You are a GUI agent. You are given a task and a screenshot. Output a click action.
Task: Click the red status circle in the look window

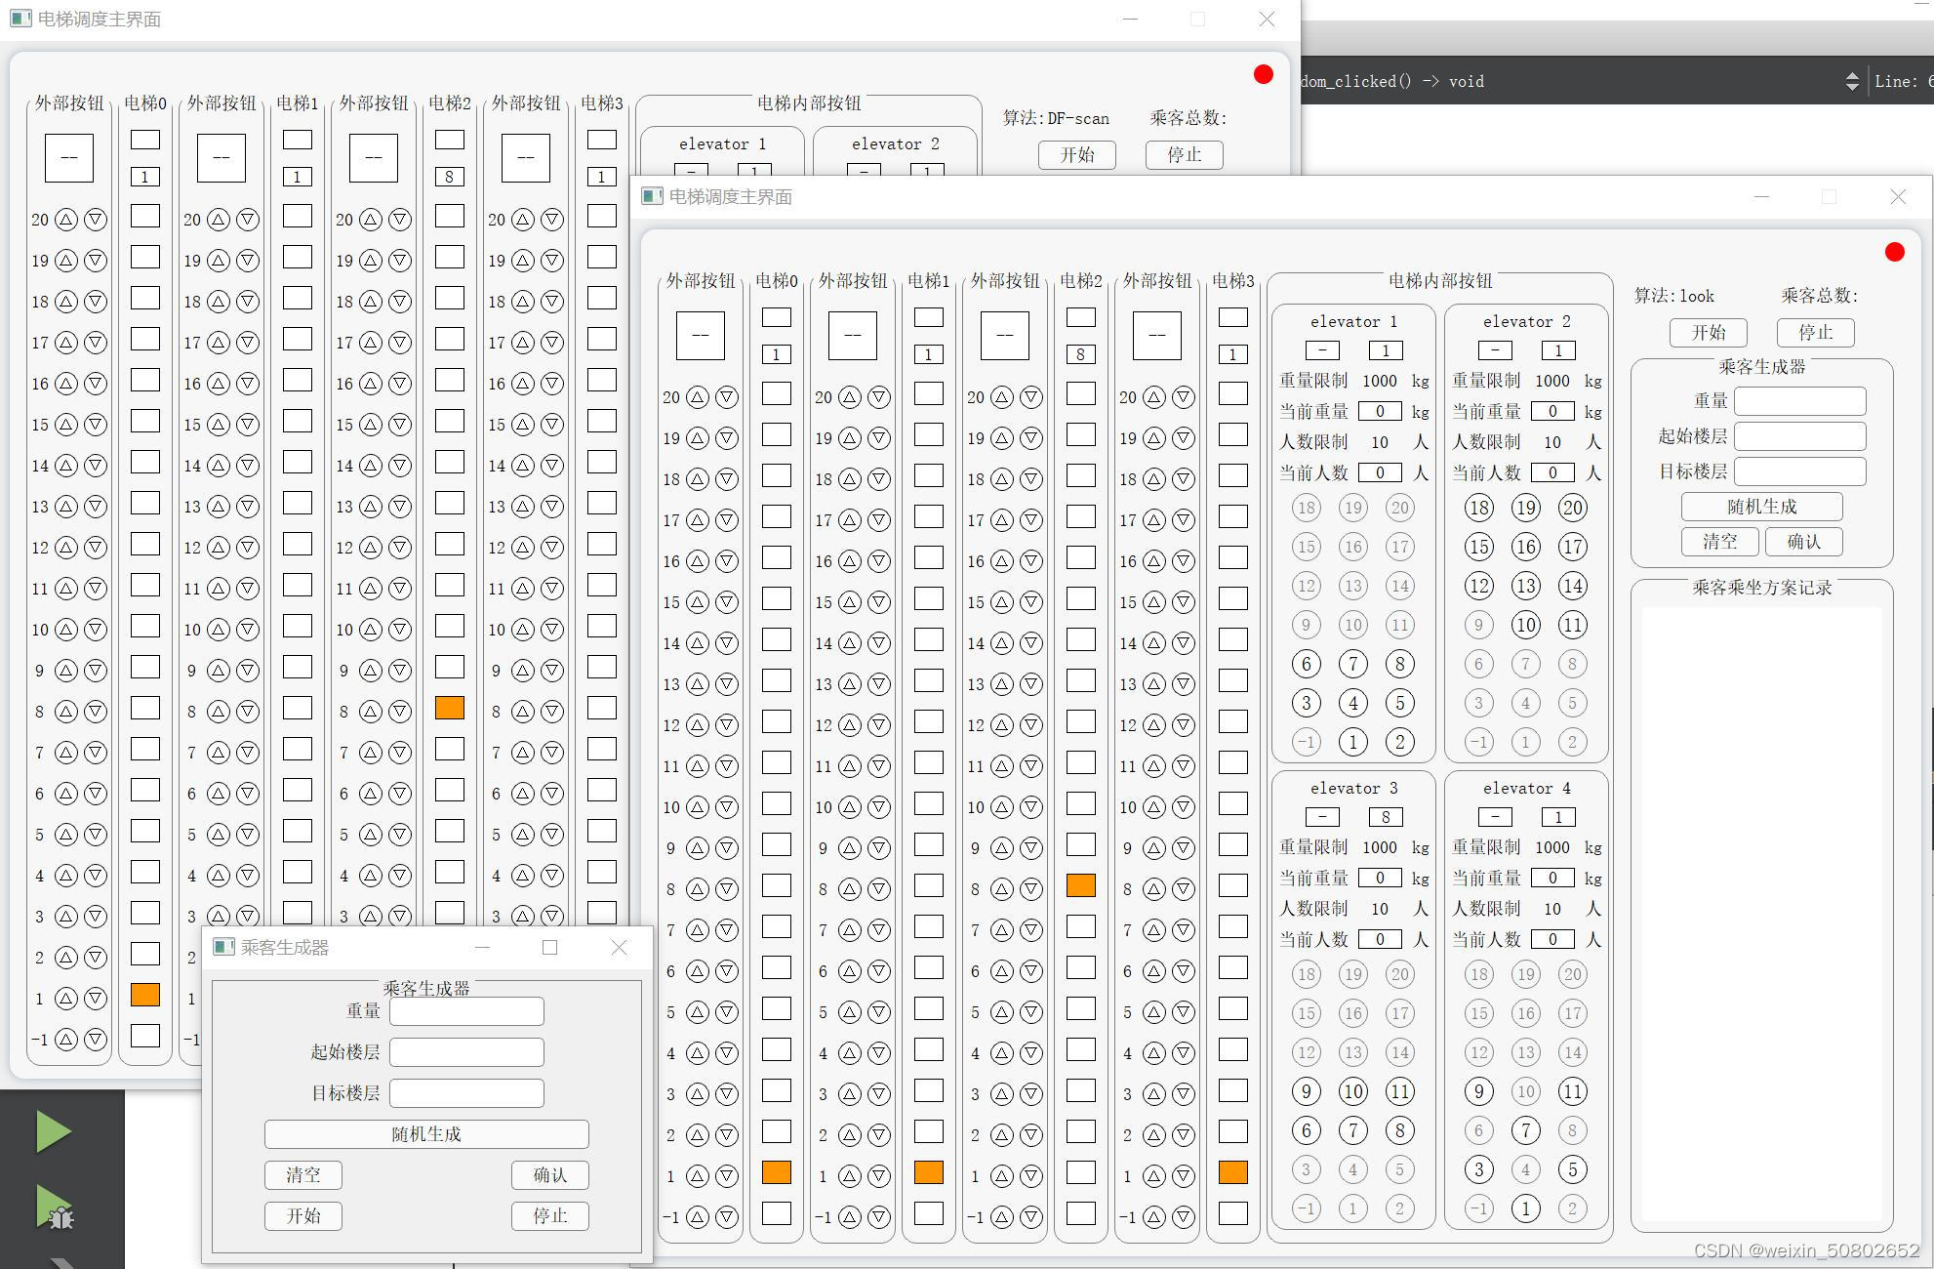(1894, 253)
